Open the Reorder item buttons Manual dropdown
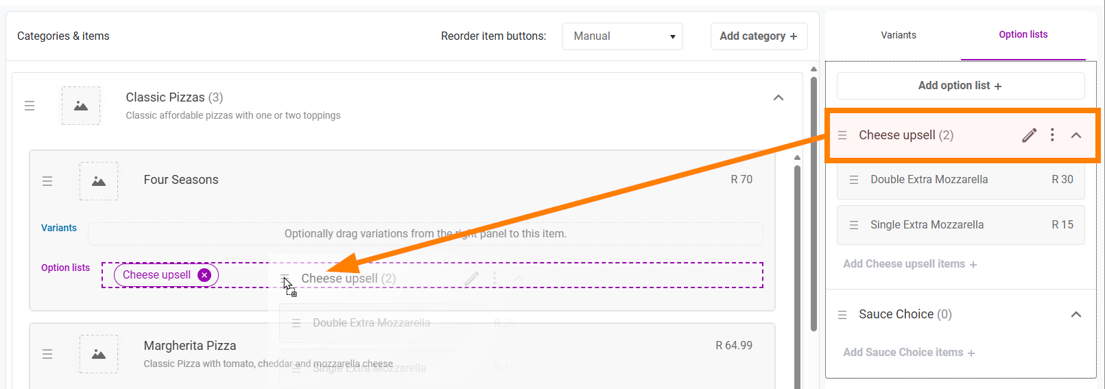The width and height of the screenshot is (1105, 389). click(623, 36)
